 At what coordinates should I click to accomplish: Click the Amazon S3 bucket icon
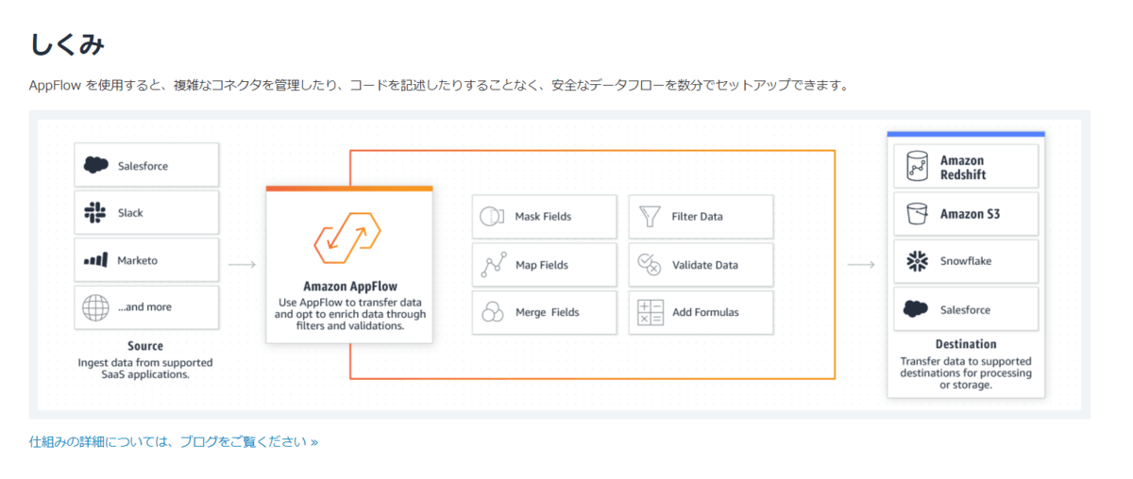916,214
